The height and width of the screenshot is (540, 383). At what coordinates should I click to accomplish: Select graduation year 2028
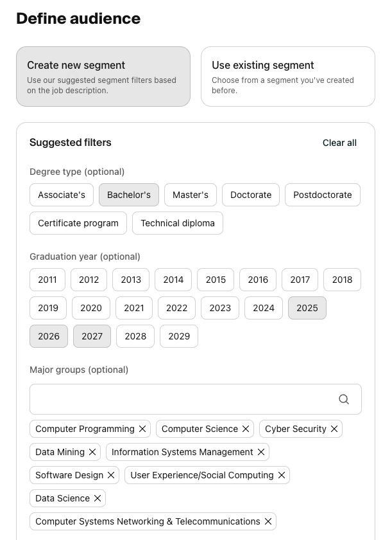pyautogui.click(x=135, y=336)
